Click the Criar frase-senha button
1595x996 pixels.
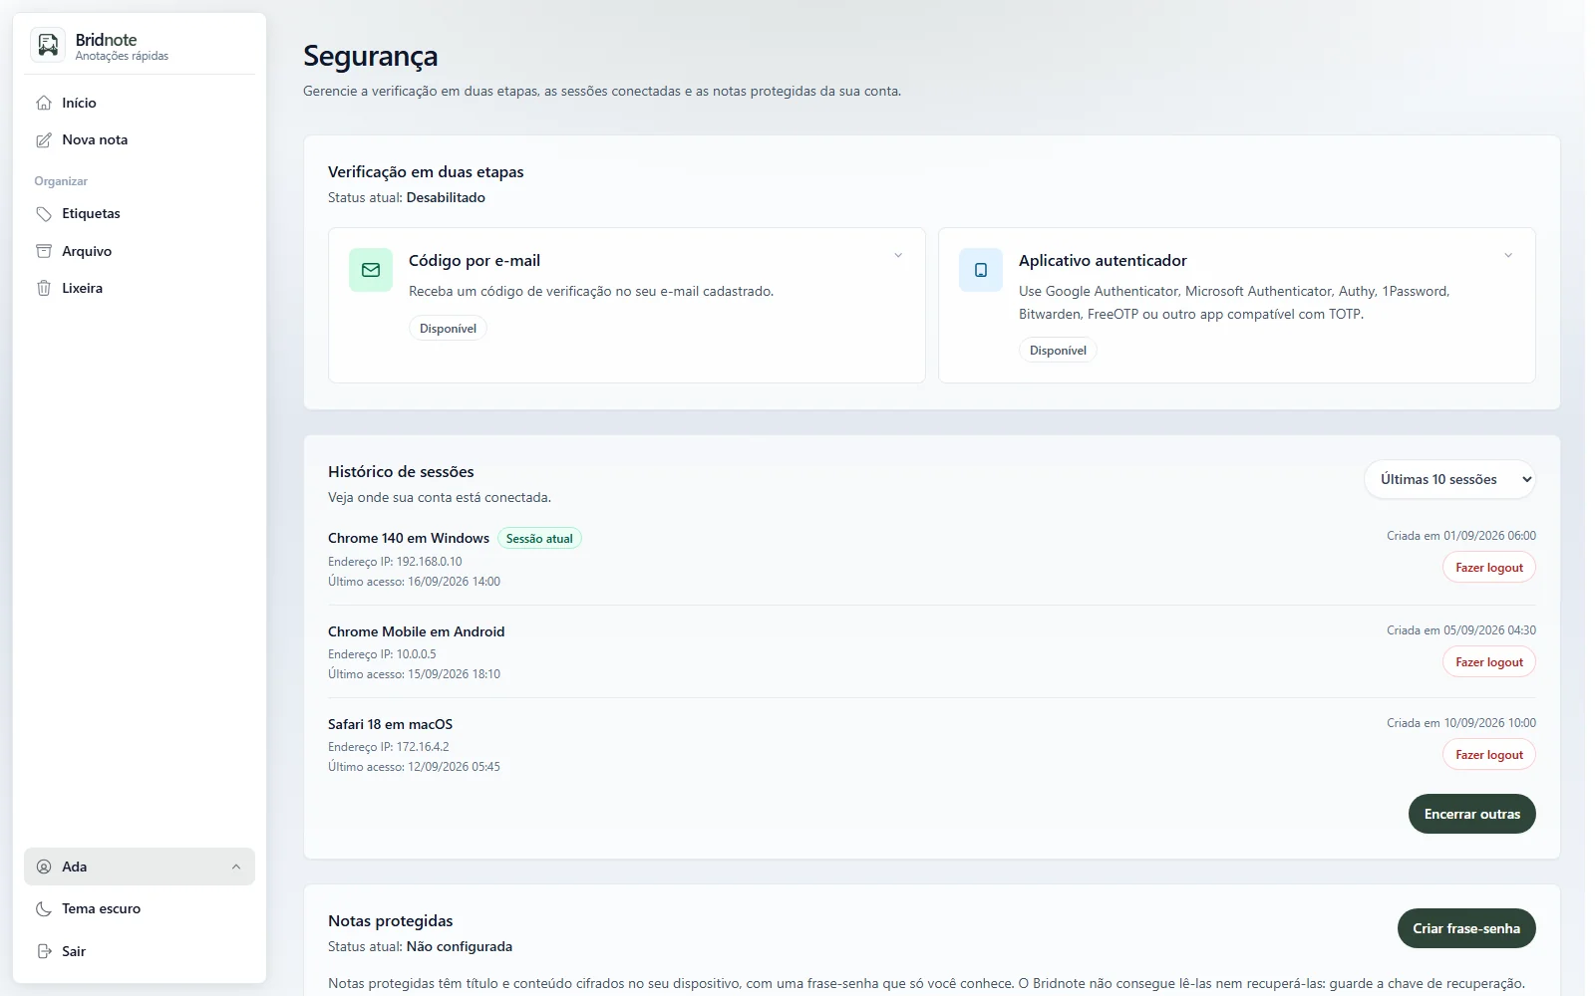point(1466,928)
